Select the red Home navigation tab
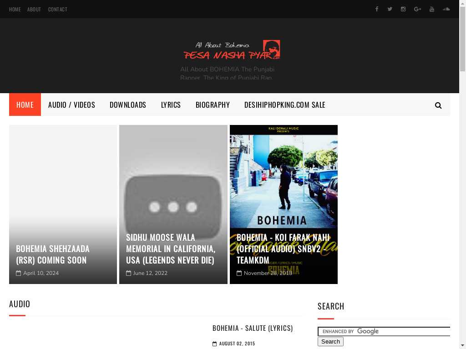 [x=25, y=105]
